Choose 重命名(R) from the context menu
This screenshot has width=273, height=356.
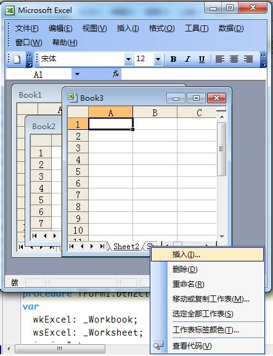(x=207, y=284)
